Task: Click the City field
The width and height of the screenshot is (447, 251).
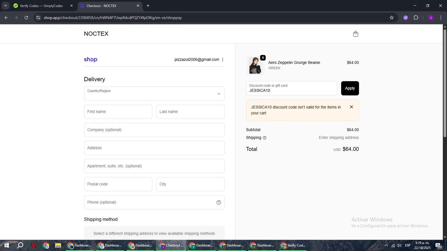Action: 190,184
